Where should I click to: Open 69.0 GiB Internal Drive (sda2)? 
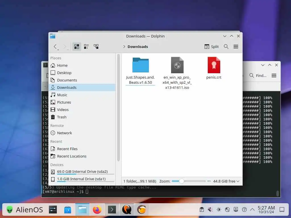[x=82, y=172]
